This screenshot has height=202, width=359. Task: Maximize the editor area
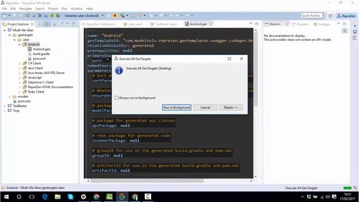(257, 24)
